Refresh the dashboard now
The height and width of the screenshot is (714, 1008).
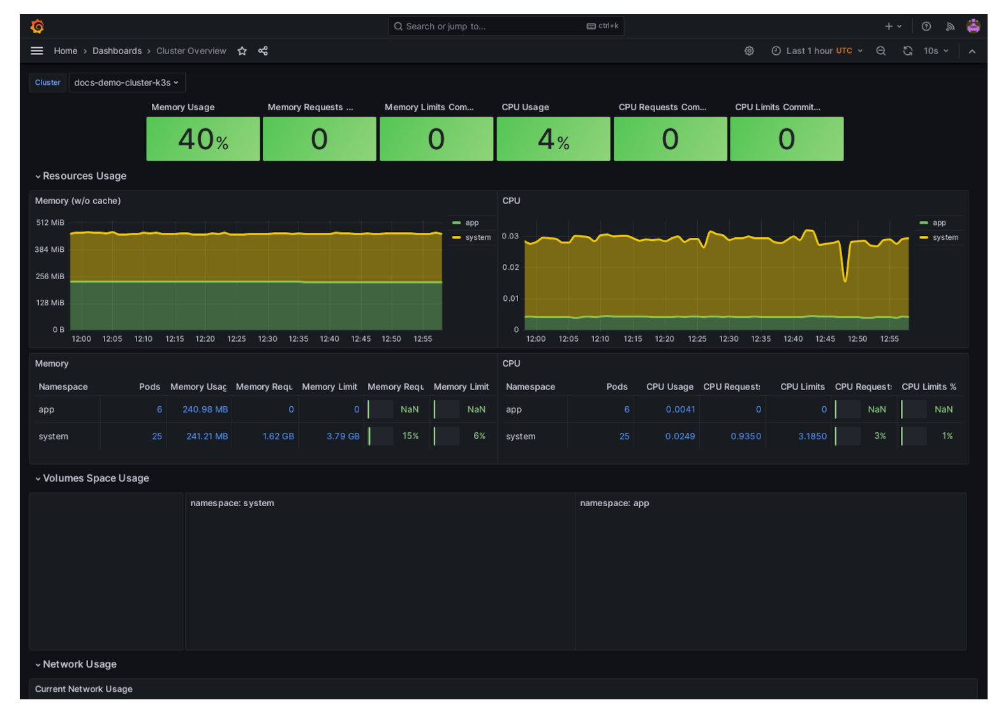click(x=907, y=51)
